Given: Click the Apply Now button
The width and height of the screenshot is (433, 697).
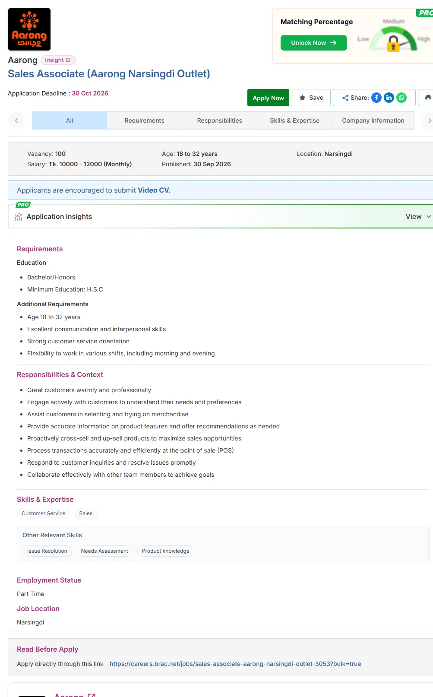Looking at the screenshot, I should [268, 98].
